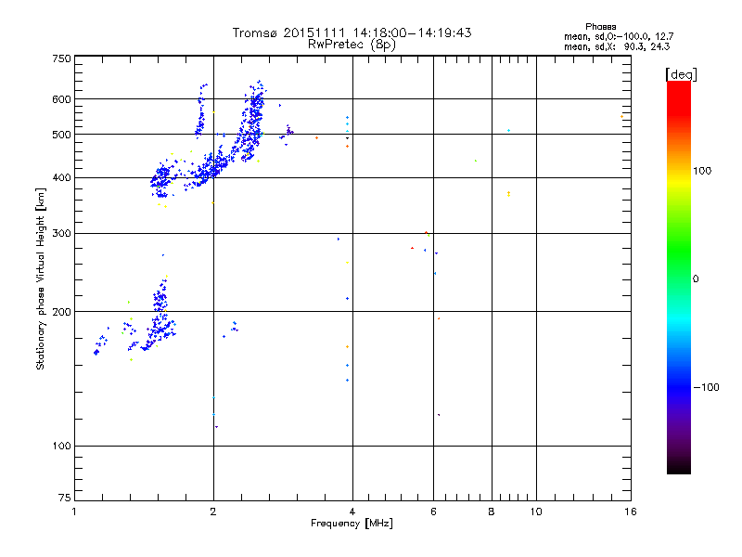
Task: Click the 'RwPretec (8p)' subtitle
Action: (x=352, y=45)
